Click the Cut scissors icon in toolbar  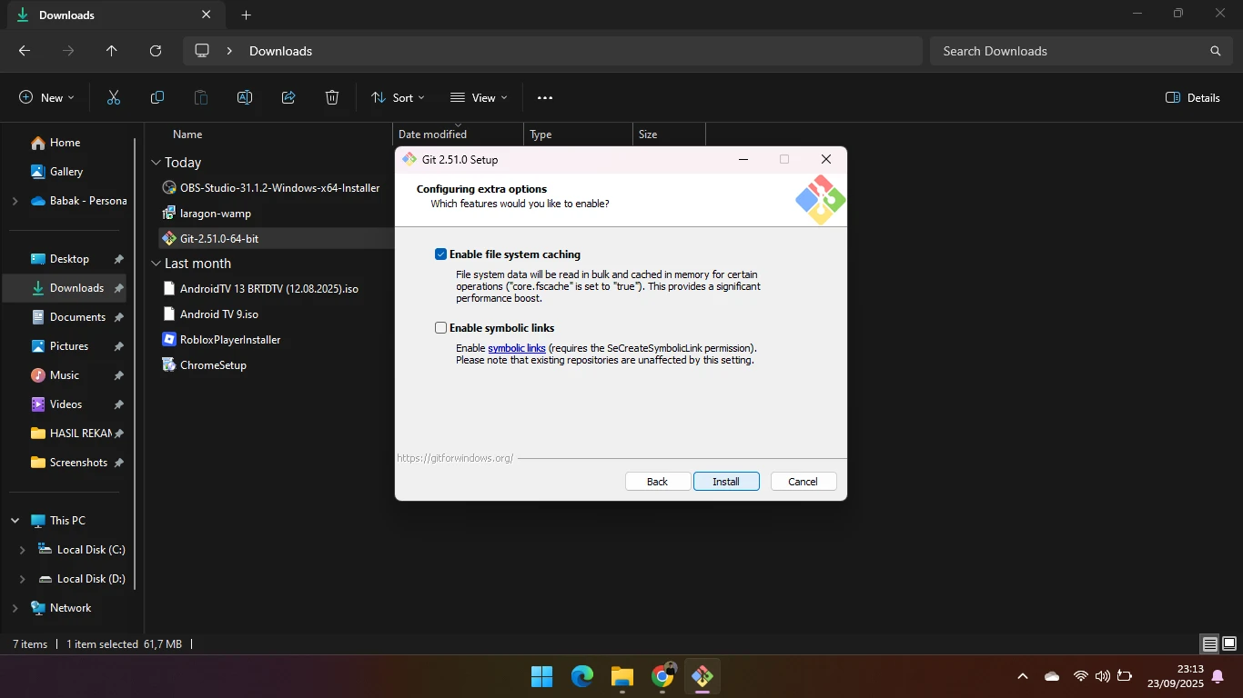click(x=114, y=97)
